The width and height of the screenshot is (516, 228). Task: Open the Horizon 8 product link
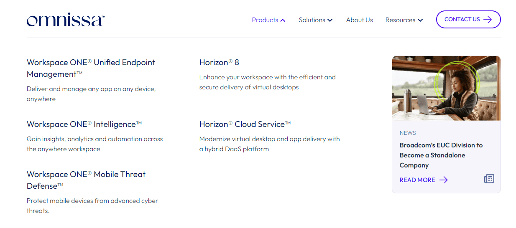(219, 62)
